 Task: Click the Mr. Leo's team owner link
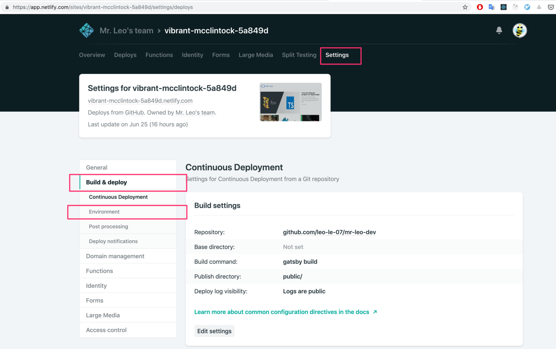(x=195, y=113)
